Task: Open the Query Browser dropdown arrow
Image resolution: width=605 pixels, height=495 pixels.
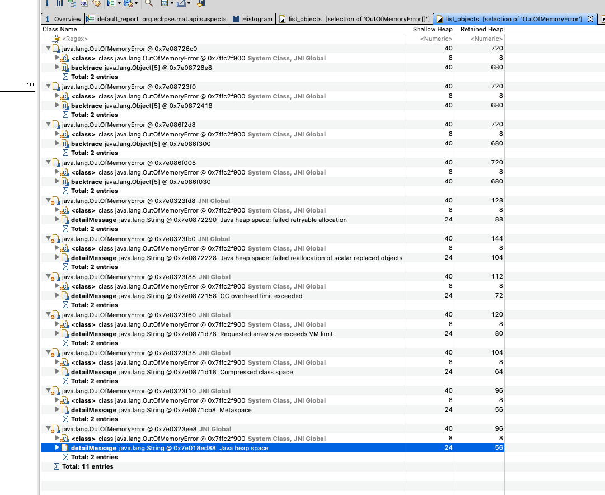Action: pos(119,4)
